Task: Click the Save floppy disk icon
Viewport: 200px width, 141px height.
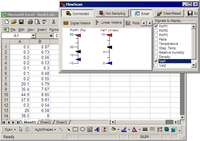Action: tap(21, 22)
